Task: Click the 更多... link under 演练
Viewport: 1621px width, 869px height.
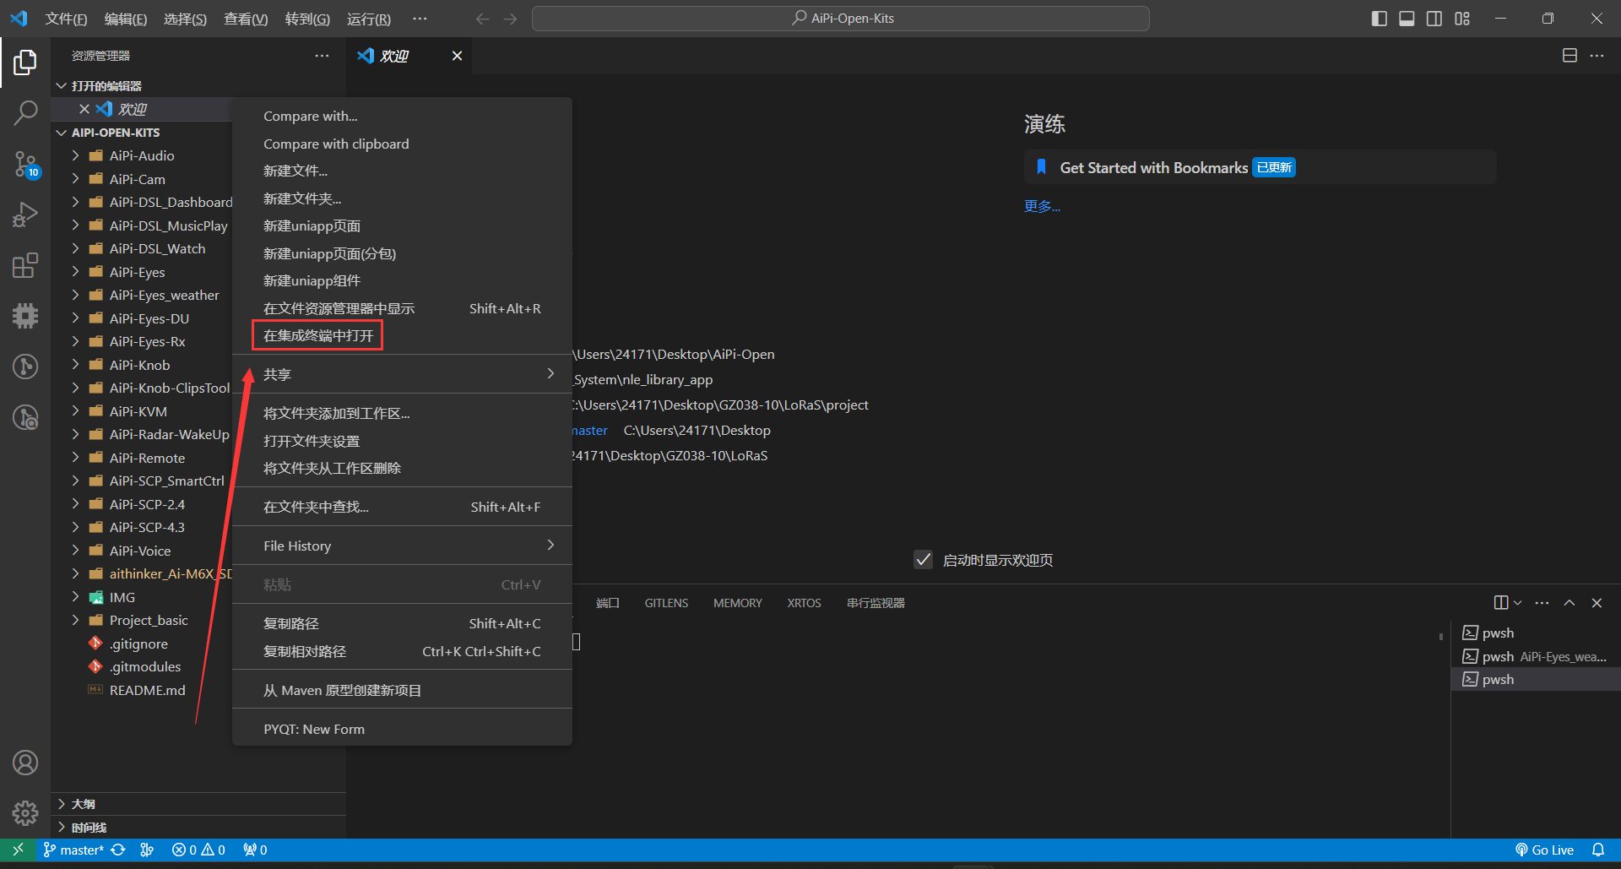Action: (x=1042, y=206)
